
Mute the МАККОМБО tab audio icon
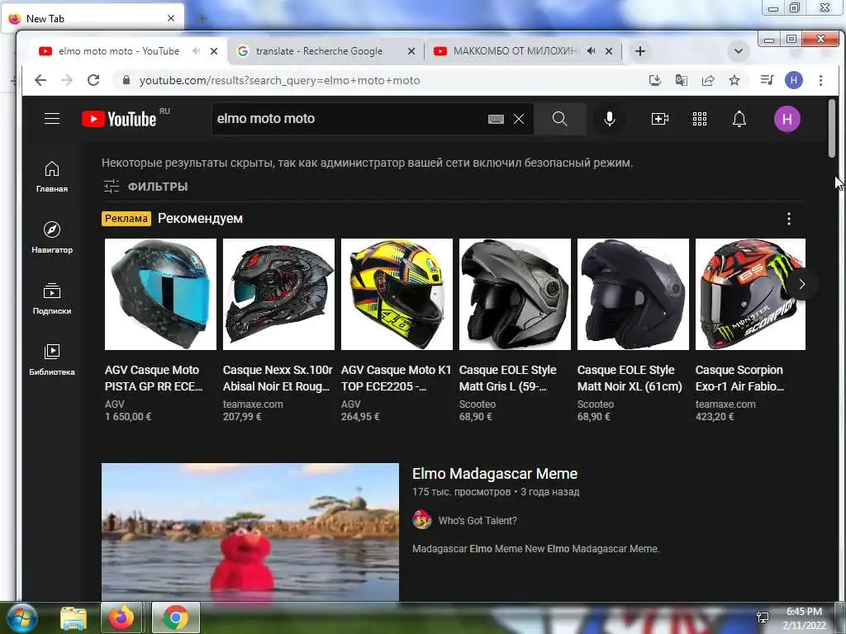(591, 51)
